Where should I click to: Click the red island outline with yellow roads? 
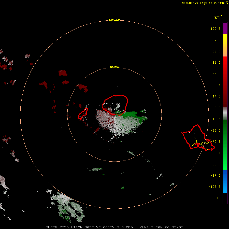pyautogui.click(x=198, y=138)
